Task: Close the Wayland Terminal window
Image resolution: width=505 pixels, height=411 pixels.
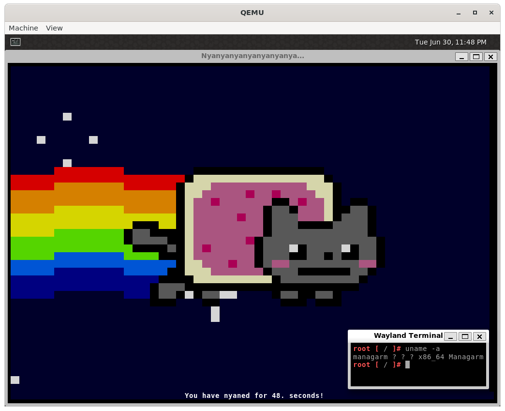Action: click(479, 336)
